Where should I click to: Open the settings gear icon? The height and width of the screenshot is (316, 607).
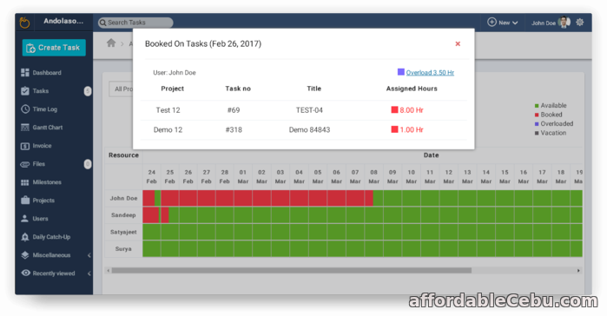(x=579, y=22)
